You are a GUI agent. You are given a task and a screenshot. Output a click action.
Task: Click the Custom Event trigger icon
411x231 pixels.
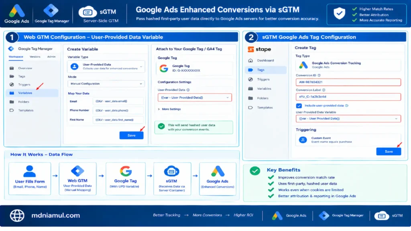point(303,140)
